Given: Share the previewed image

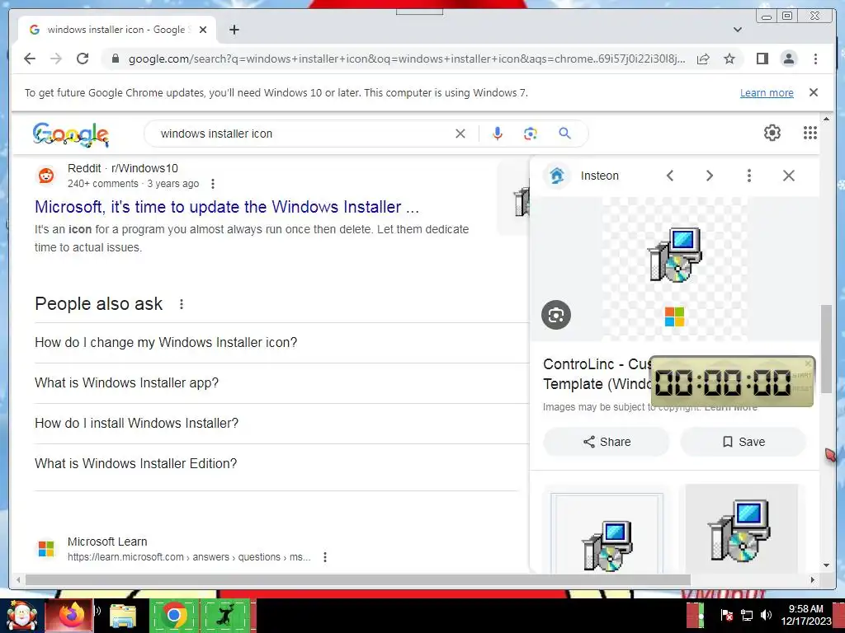Looking at the screenshot, I should click(x=607, y=442).
